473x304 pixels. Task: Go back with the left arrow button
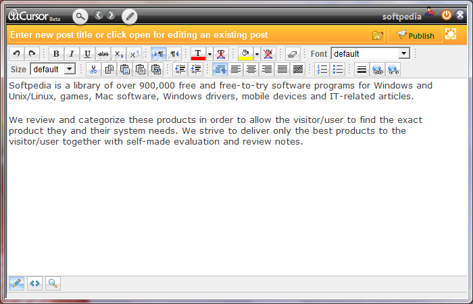[x=99, y=15]
